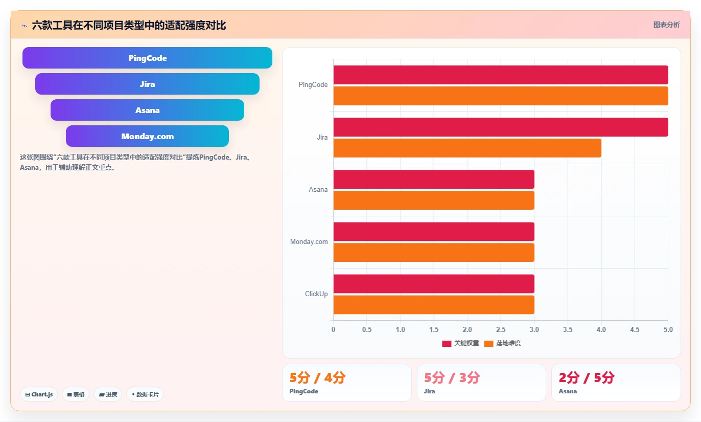
Task: Click the Jira axis label in chart
Action: point(322,137)
